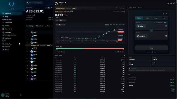
Task: Select the Market tab in portfolio
Action: click(48, 26)
